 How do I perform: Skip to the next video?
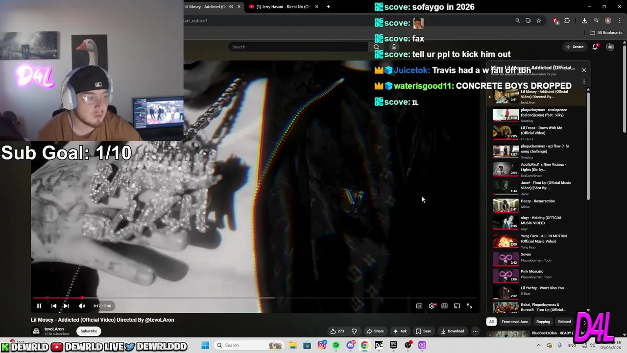[66, 306]
